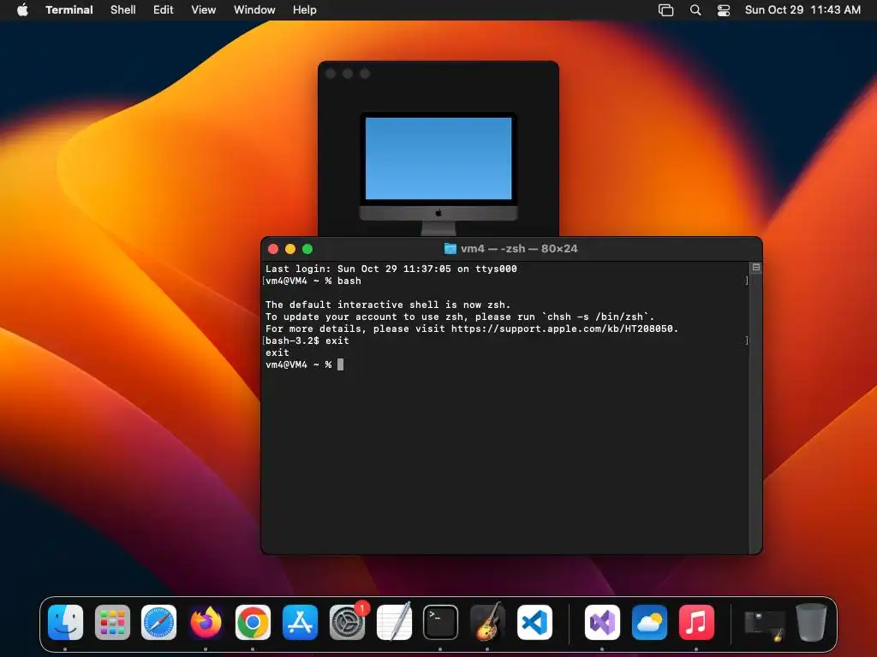Click the date and time in menu bar
This screenshot has width=877, height=657.
click(802, 10)
